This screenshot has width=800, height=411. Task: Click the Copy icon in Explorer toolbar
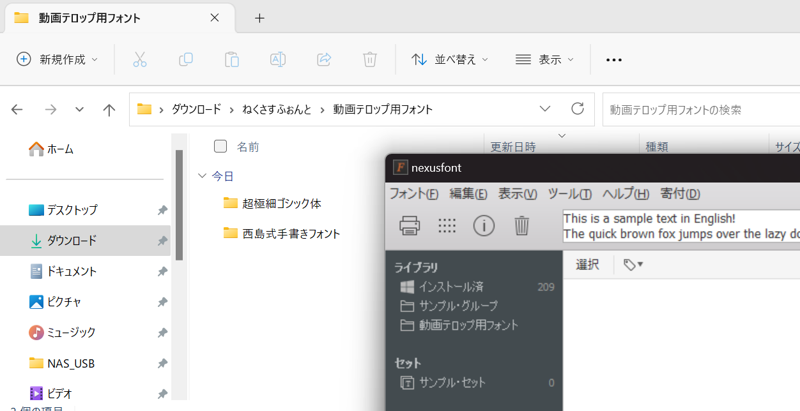pyautogui.click(x=186, y=59)
